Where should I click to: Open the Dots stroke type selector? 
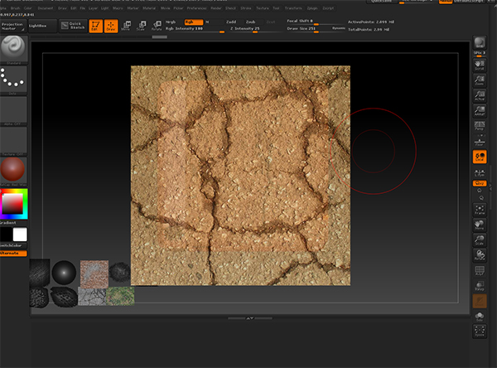(13, 79)
